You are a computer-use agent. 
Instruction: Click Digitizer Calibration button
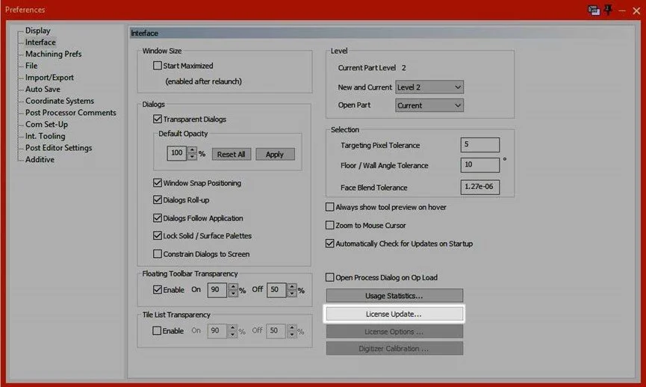394,349
